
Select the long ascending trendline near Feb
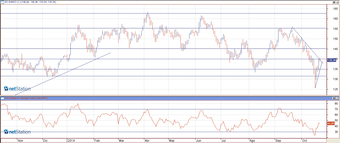77,68
